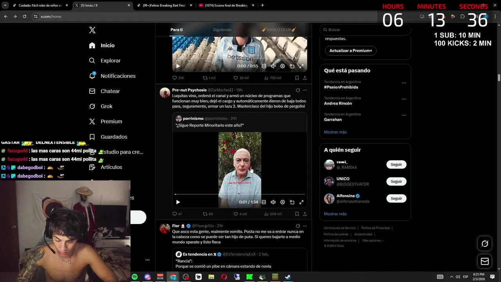Image resolution: width=501 pixels, height=282 pixels.
Task: Enable picture-in-picture on betsson video
Action: 292,66
